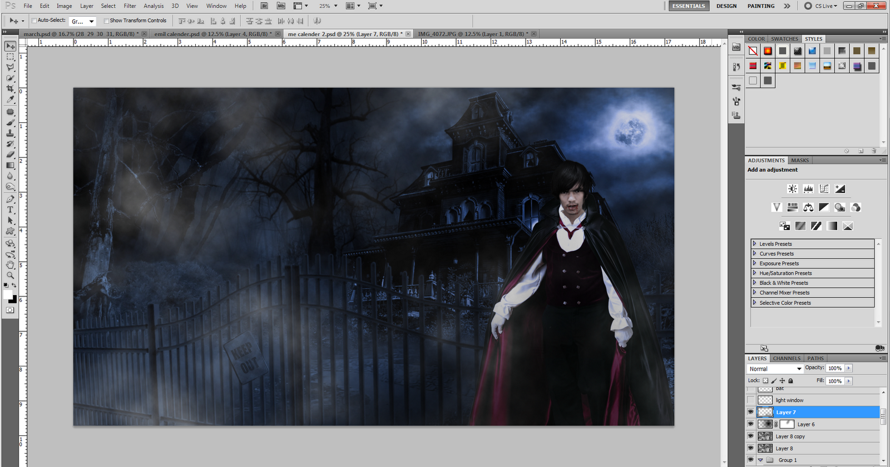
Task: Open the Layer menu
Action: (x=86, y=6)
